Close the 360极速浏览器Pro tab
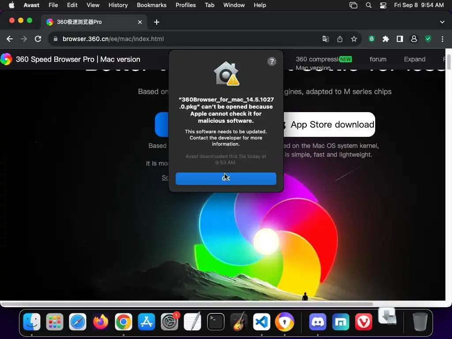Image resolution: width=452 pixels, height=339 pixels. point(140,22)
